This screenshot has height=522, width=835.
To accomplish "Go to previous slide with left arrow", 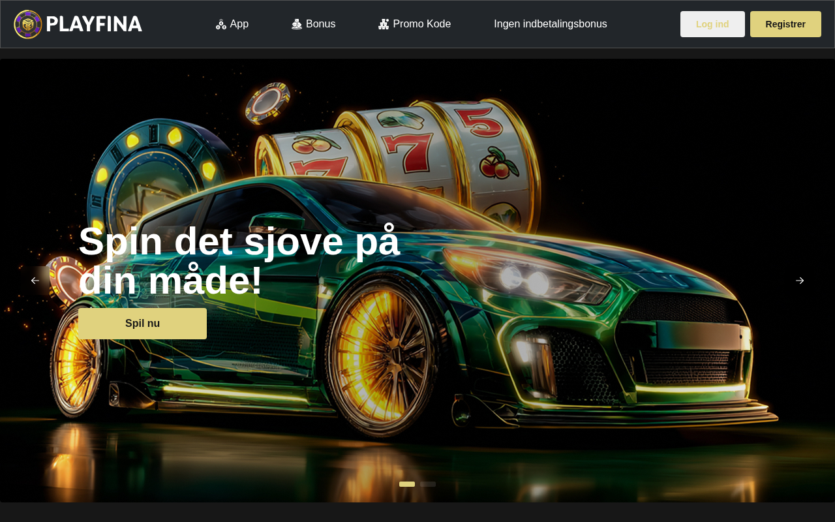I will [35, 281].
